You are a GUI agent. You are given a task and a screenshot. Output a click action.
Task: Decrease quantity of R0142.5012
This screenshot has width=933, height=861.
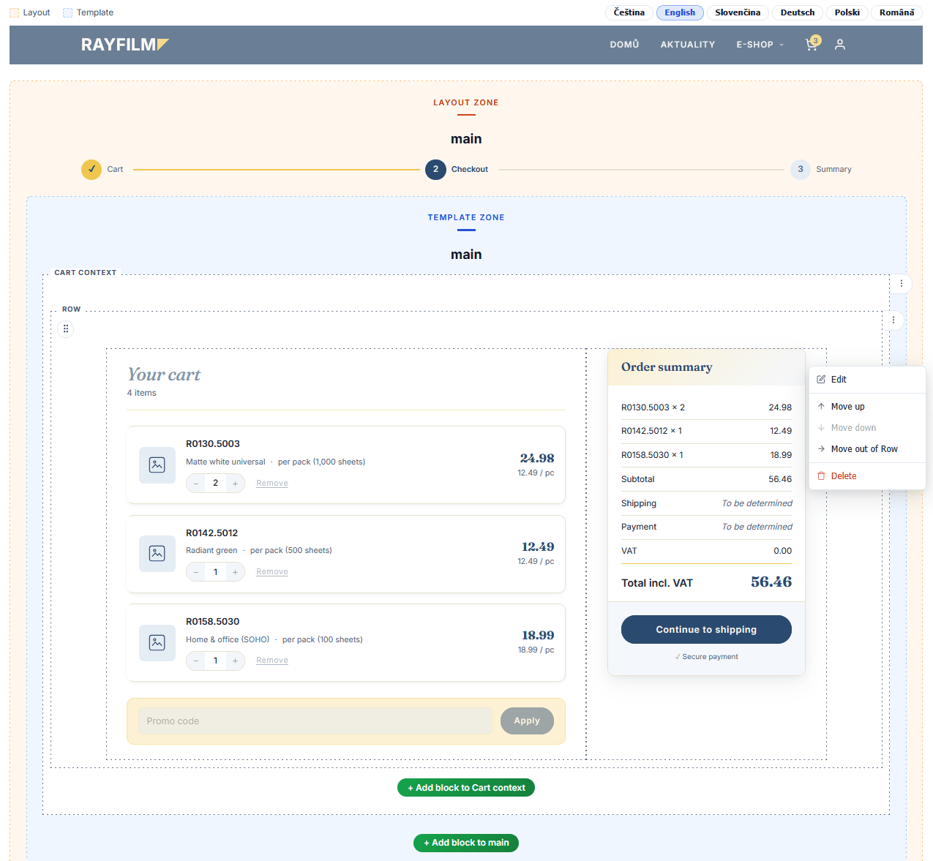[x=196, y=572]
